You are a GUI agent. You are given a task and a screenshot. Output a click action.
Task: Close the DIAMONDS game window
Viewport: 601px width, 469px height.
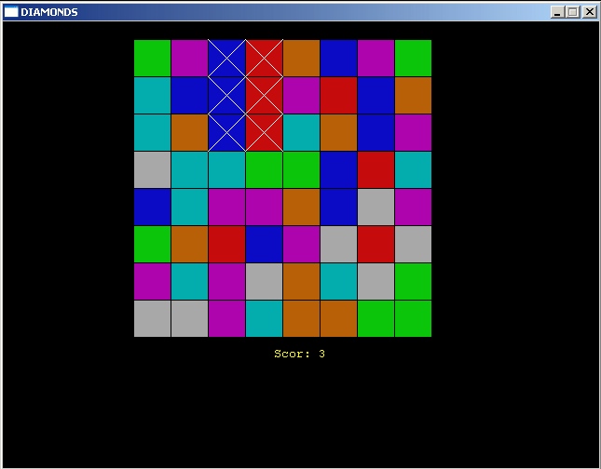(590, 12)
